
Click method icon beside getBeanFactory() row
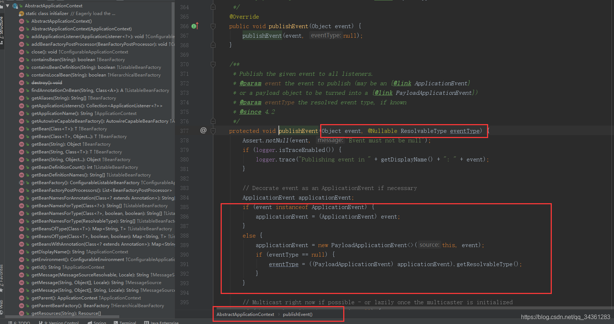(x=21, y=183)
